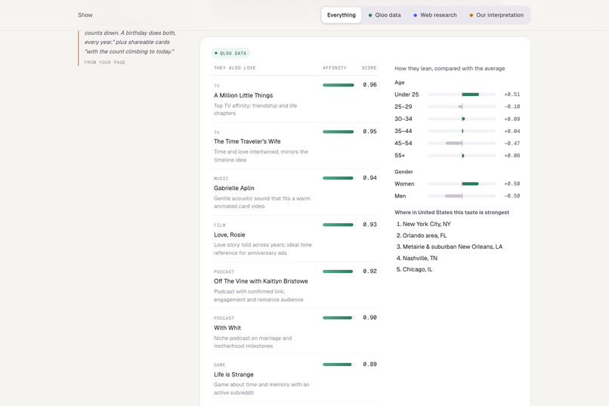Click the blue Web research dot
609x406 pixels.
point(415,15)
